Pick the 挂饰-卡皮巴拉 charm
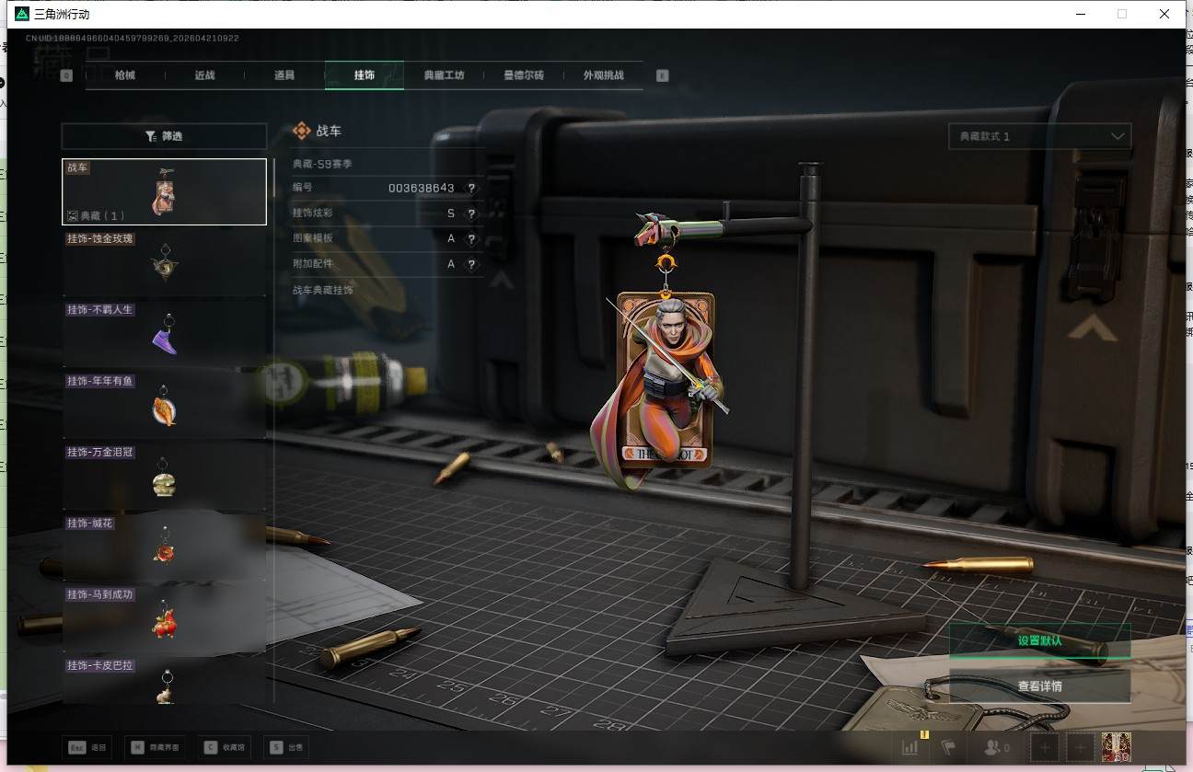This screenshot has width=1193, height=772. [164, 680]
